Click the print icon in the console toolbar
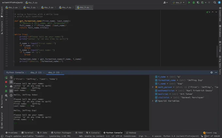Viewport: 222px width, 138px height. [11, 86]
